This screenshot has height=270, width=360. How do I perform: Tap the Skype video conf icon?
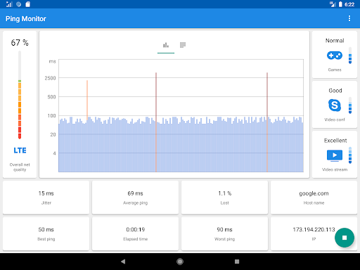(x=335, y=105)
